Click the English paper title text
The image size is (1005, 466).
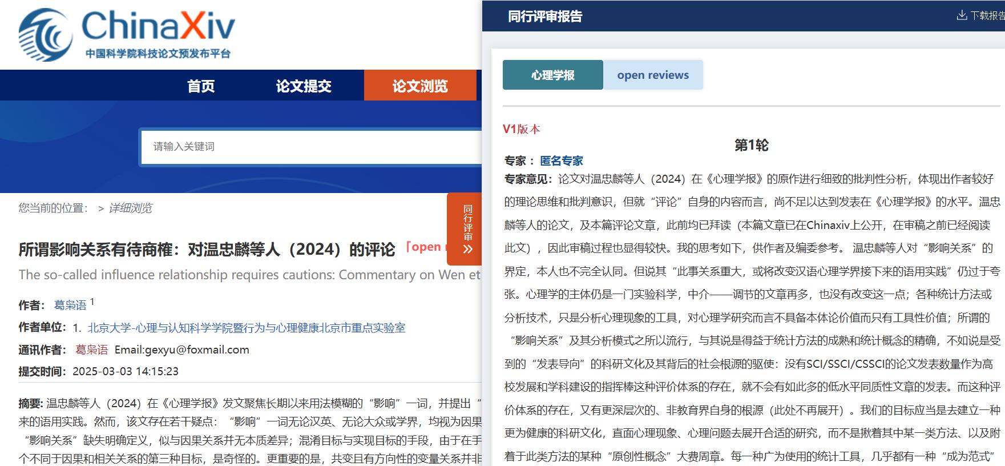pyautogui.click(x=249, y=275)
